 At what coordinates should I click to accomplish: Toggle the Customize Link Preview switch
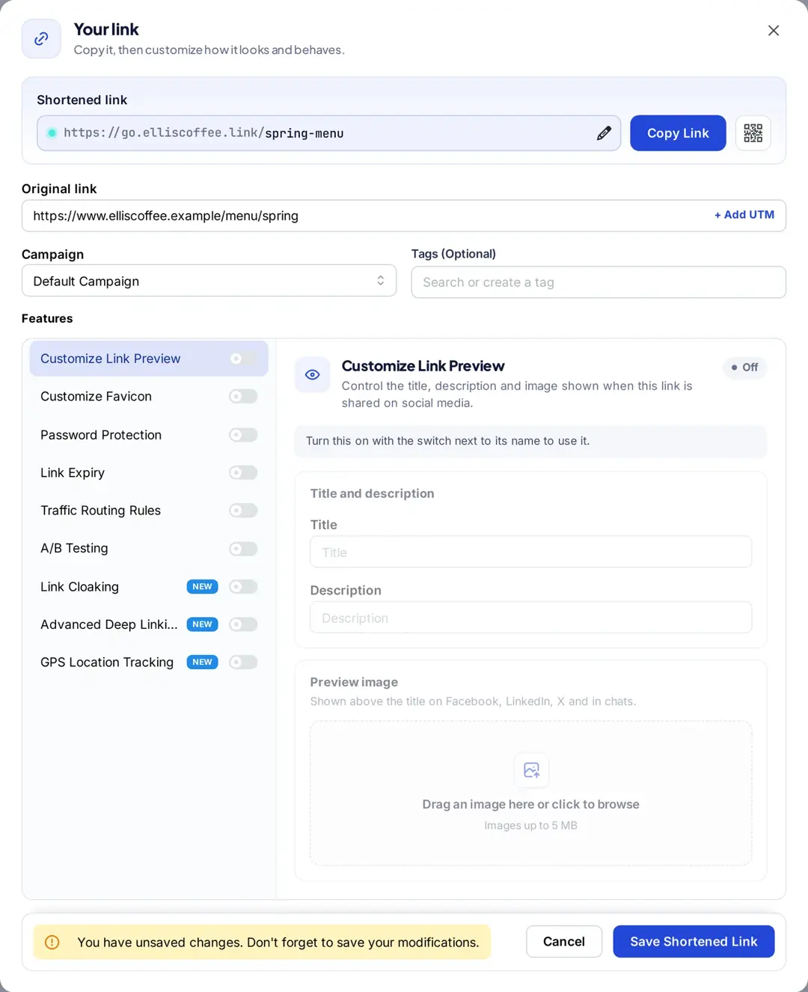243,359
